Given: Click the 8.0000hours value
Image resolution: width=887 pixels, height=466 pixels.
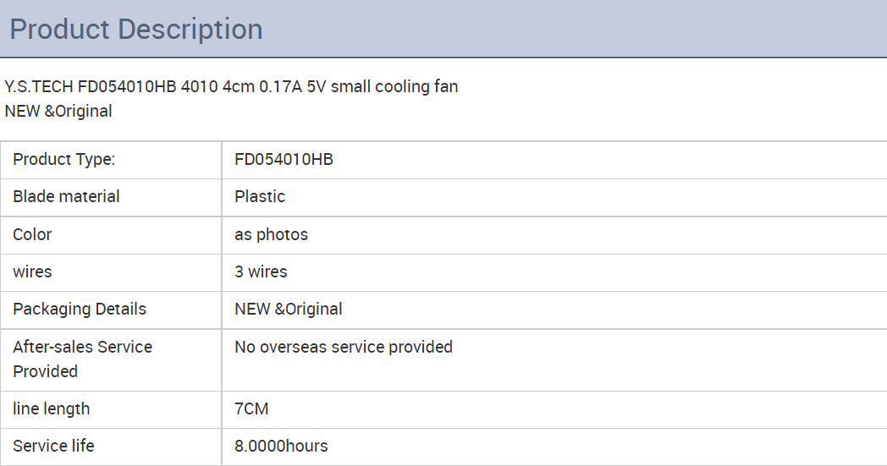Looking at the screenshot, I should (281, 446).
